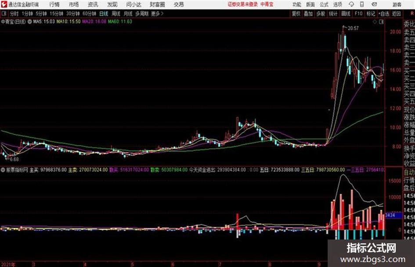Click the 游客 user account label

click(397, 4)
